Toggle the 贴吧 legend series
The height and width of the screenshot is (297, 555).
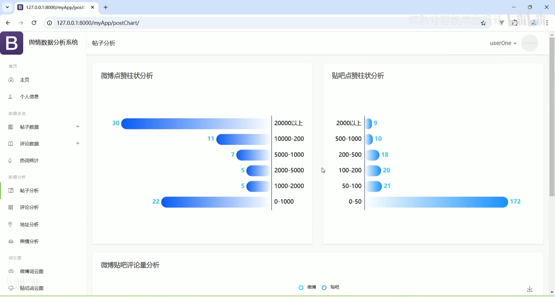click(331, 287)
